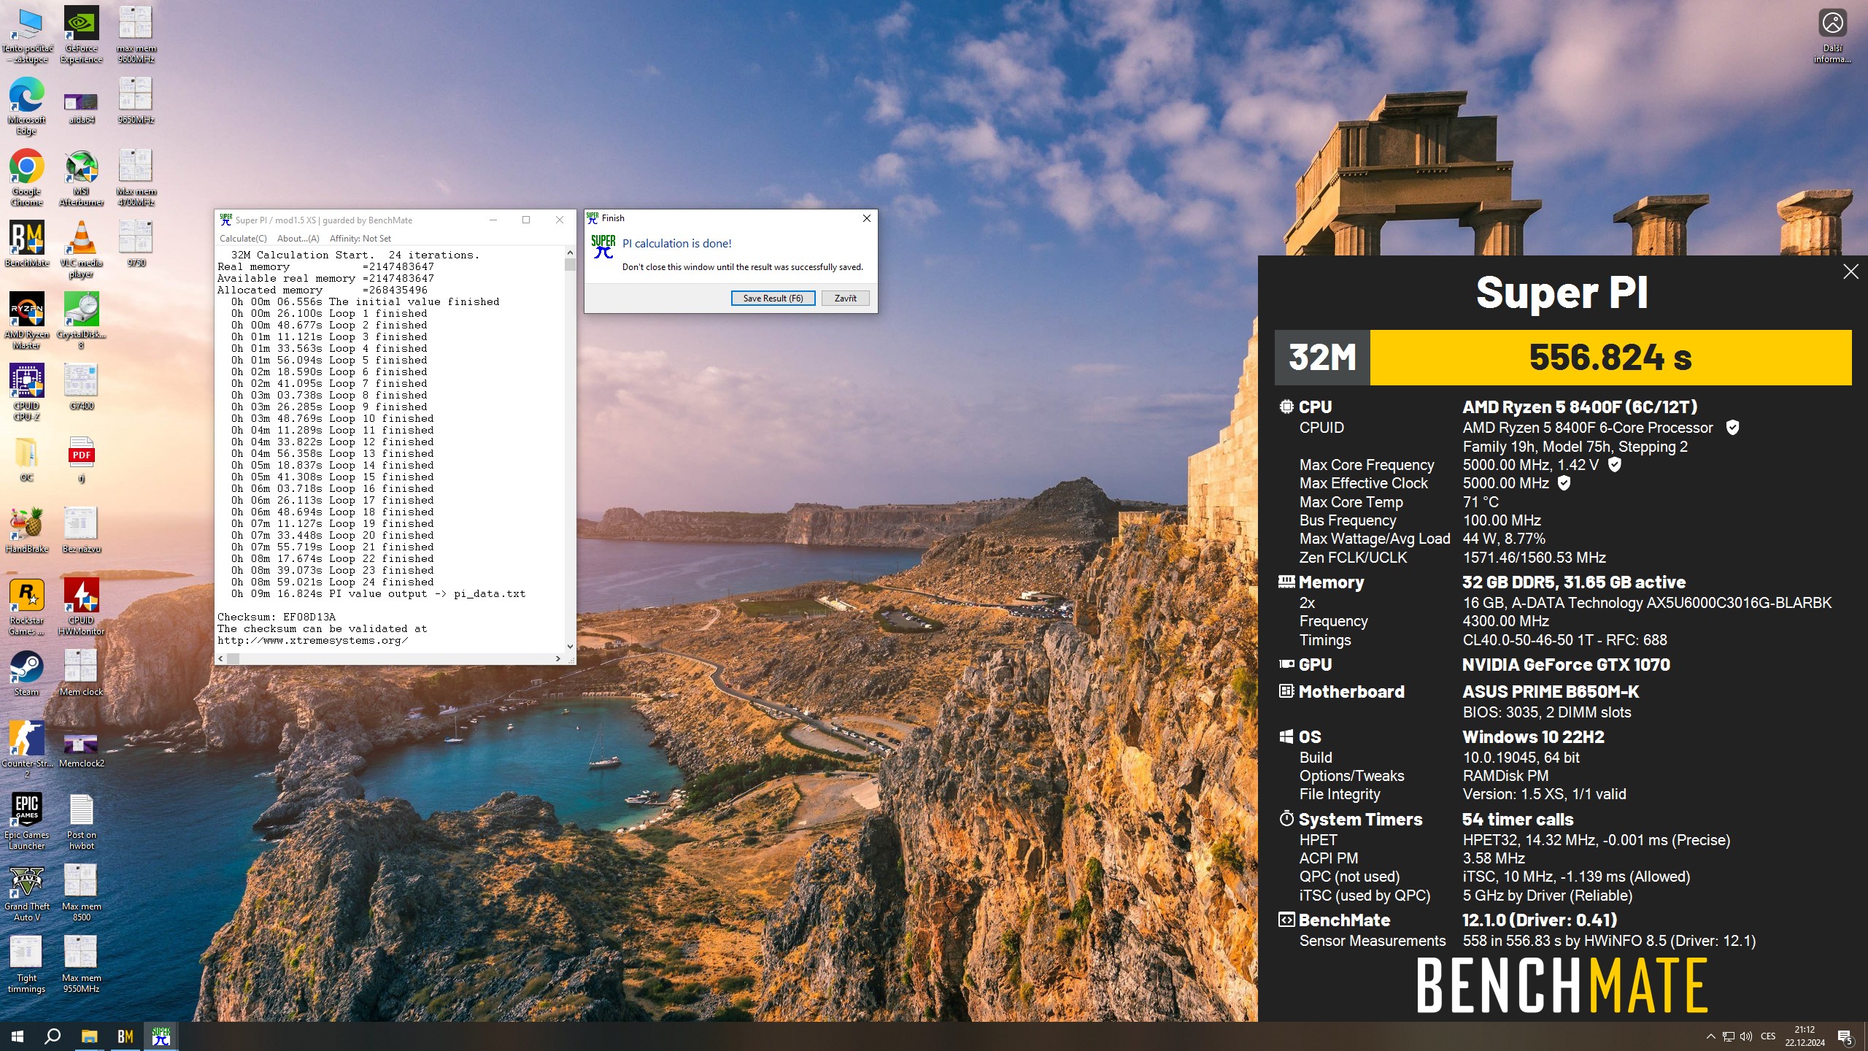Open the GeForce Experience desktop icon
Screen dimensions: 1868x1051
coord(81,34)
